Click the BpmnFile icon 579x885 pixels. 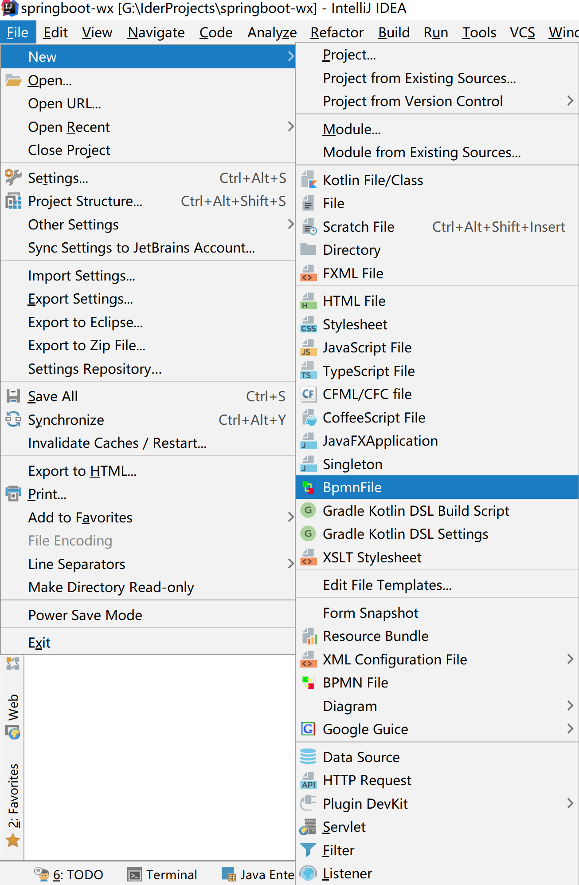tap(309, 487)
